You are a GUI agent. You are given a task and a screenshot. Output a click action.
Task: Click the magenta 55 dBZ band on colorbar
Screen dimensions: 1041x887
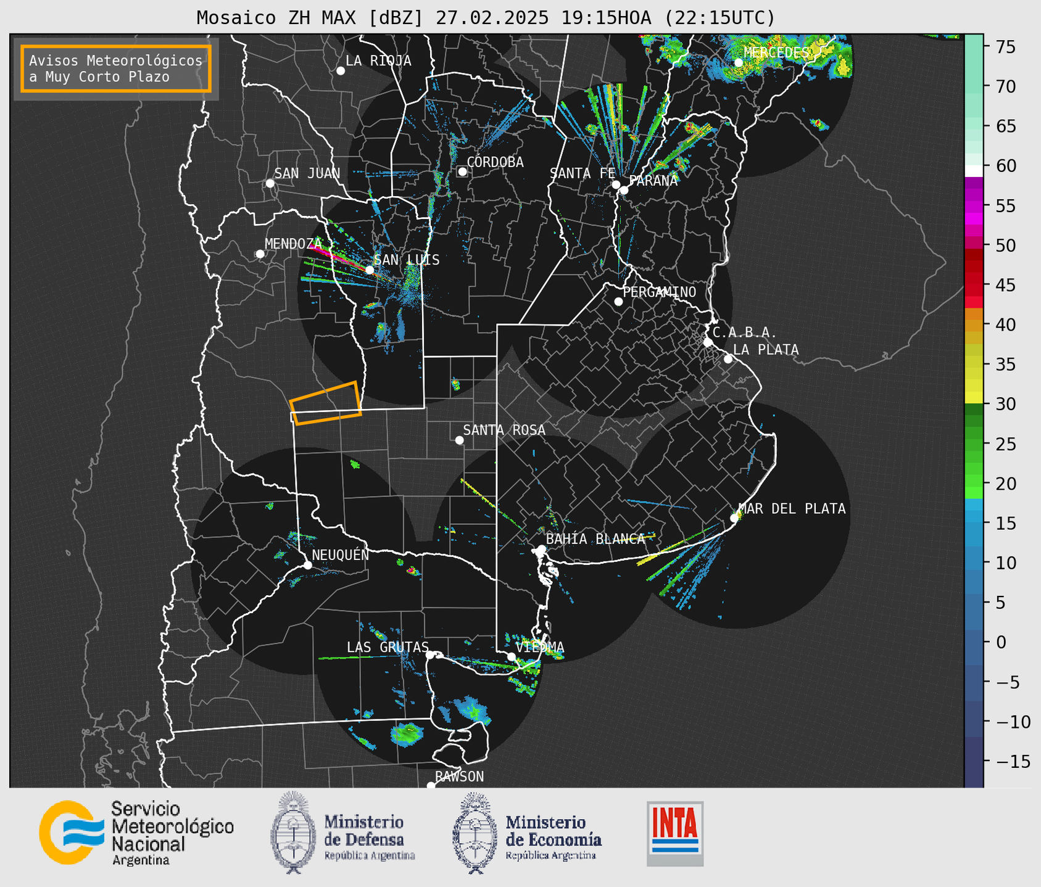(x=974, y=206)
